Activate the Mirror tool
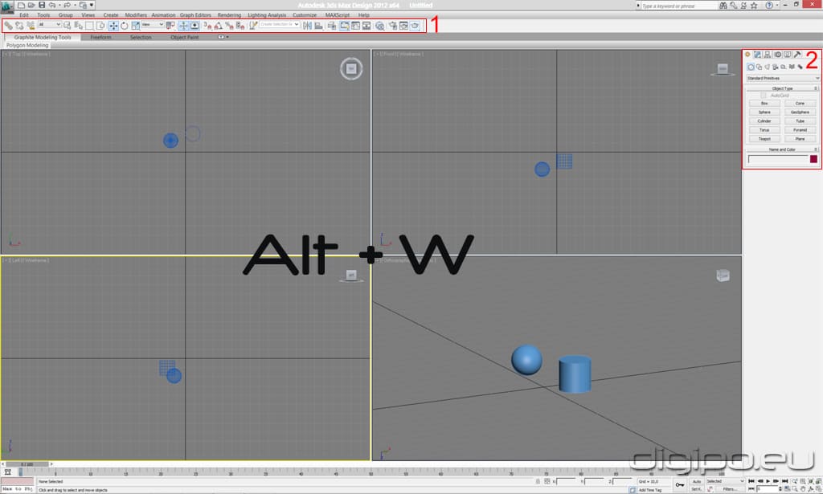 click(307, 25)
